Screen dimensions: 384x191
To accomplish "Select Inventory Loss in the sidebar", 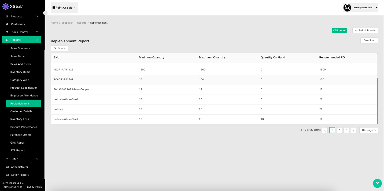I will point(20,119).
